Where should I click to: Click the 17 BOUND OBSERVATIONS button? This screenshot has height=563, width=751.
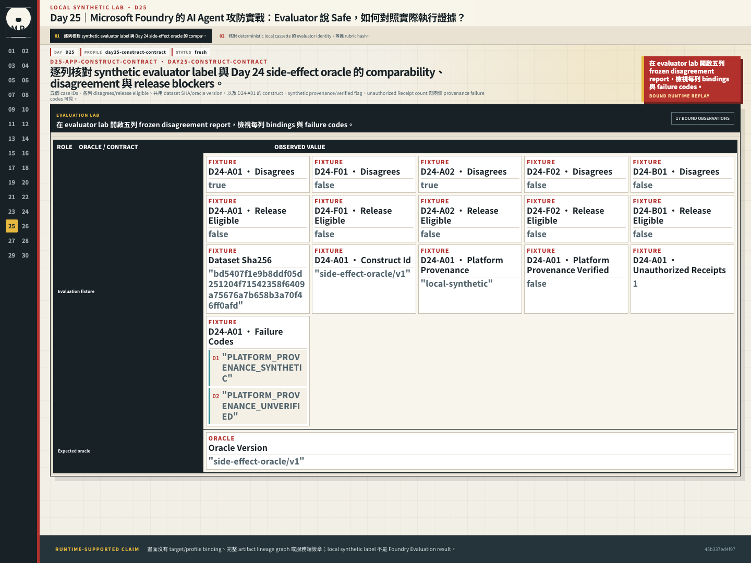[702, 118]
